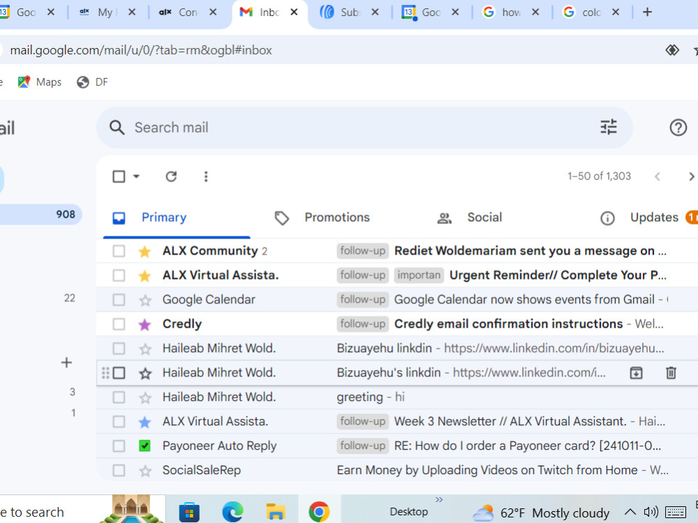
Task: Go to newer emails with the left chevron
Action: coord(657,176)
